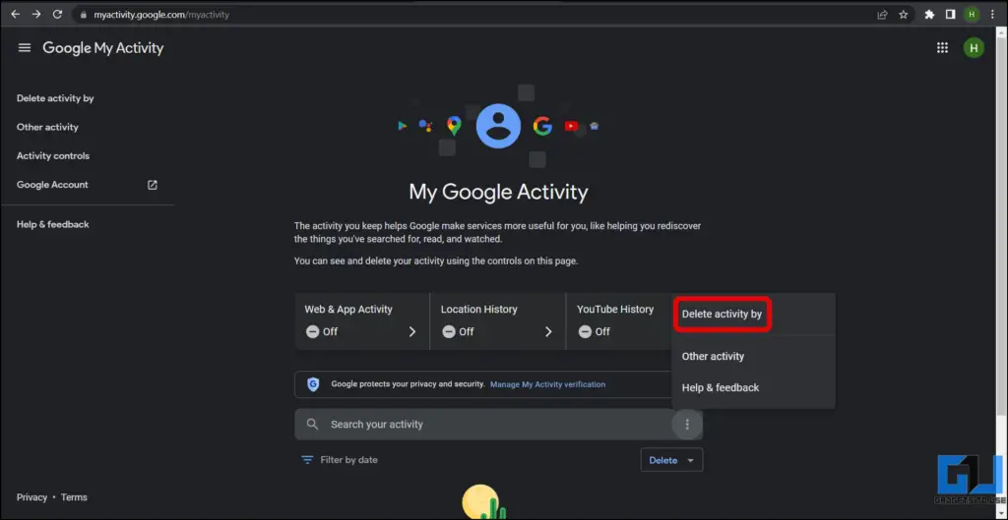
Task: Open Activity controls in the sidebar
Action: tap(53, 156)
